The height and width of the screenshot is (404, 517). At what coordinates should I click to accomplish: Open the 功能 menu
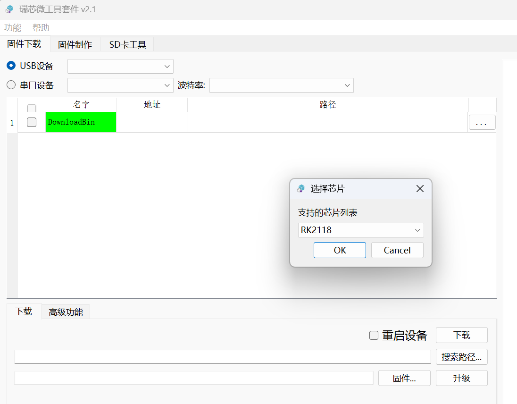click(13, 27)
